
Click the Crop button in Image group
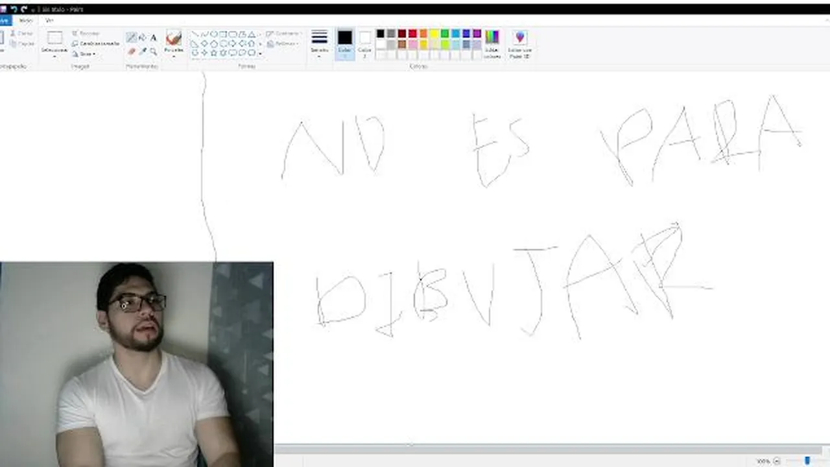(x=86, y=33)
